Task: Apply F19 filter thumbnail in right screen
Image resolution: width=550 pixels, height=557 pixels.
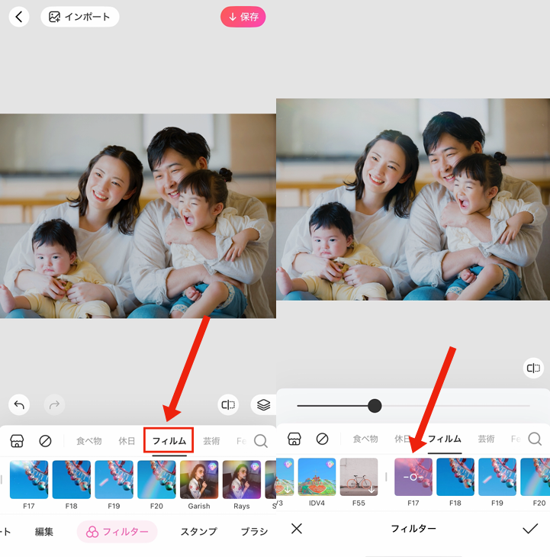Action: click(497, 477)
